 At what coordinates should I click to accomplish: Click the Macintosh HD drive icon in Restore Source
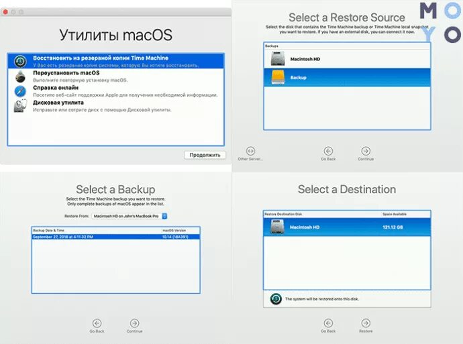(278, 59)
